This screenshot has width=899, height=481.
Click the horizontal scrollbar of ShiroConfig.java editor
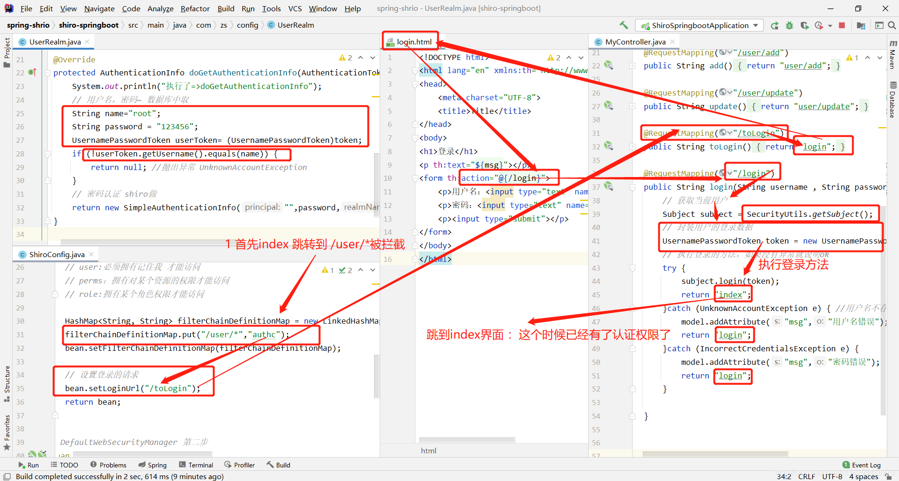tap(143, 454)
